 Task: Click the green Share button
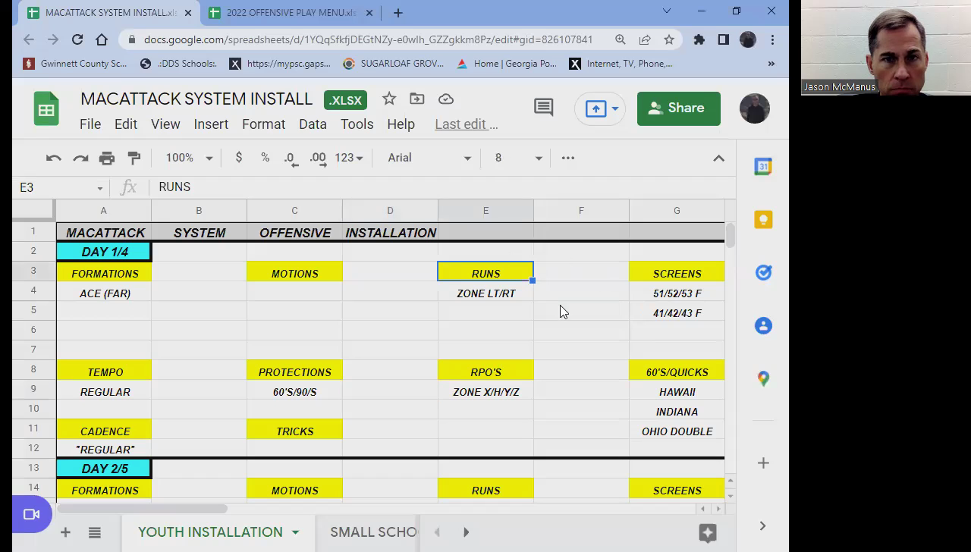(678, 108)
